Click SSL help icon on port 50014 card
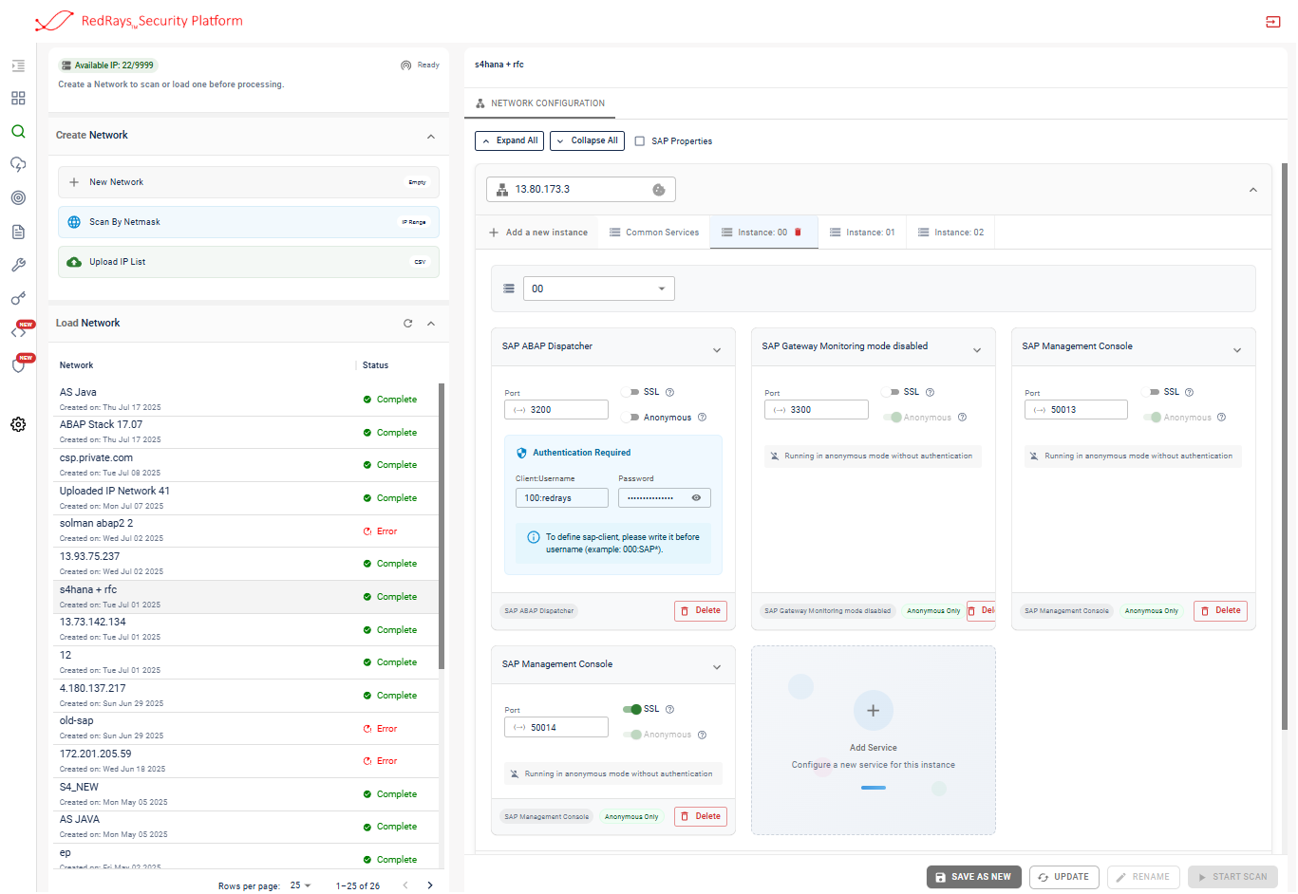Viewport: 1298px width, 894px height. pyautogui.click(x=669, y=709)
